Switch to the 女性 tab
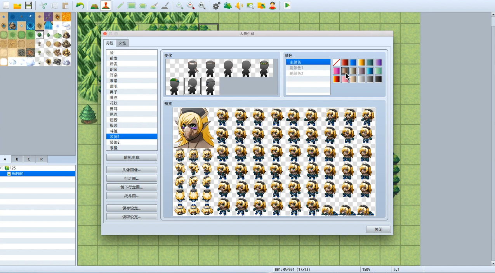The height and width of the screenshot is (273, 495). coord(122,43)
